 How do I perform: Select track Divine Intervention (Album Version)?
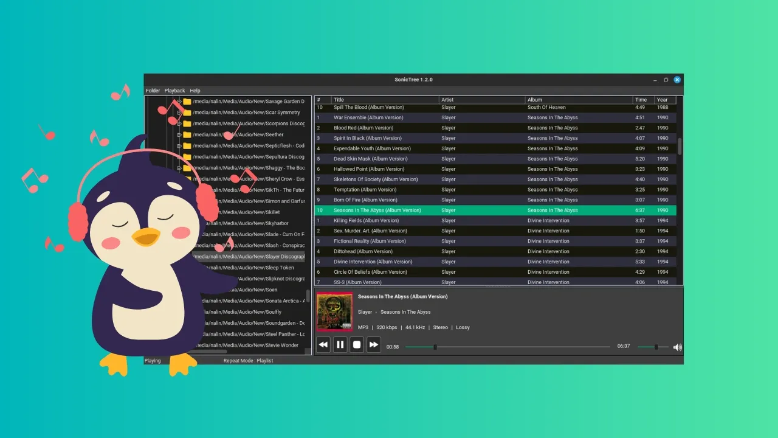tap(495, 262)
